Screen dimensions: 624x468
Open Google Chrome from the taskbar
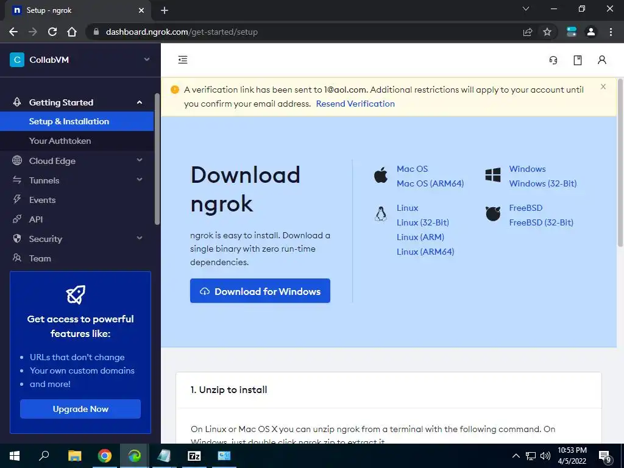click(105, 456)
